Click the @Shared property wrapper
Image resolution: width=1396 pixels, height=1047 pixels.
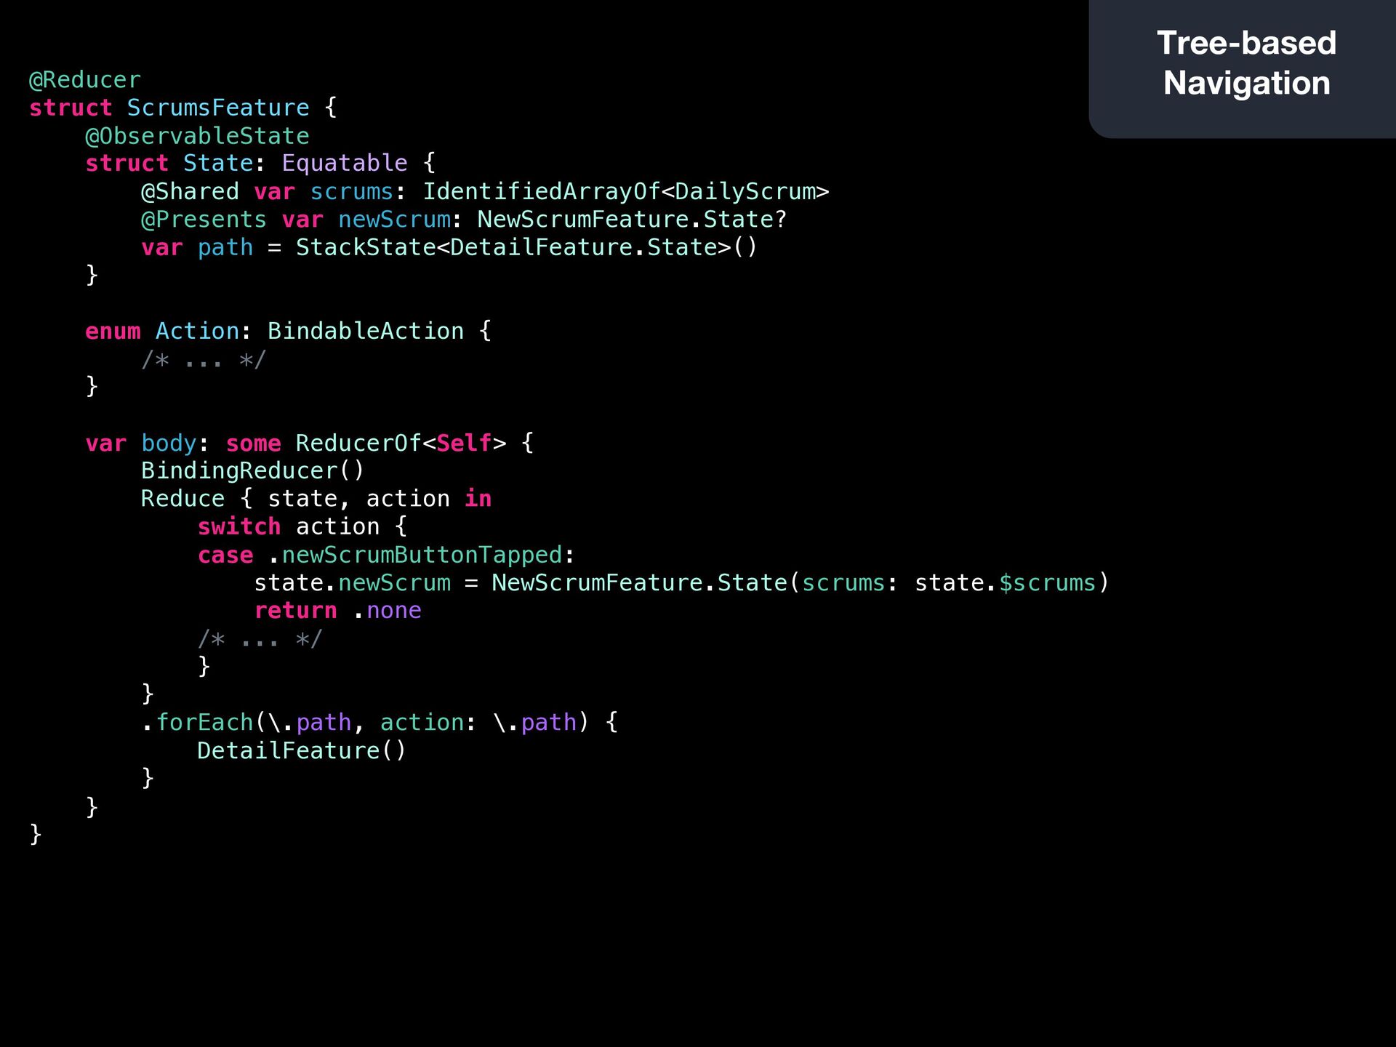point(190,191)
